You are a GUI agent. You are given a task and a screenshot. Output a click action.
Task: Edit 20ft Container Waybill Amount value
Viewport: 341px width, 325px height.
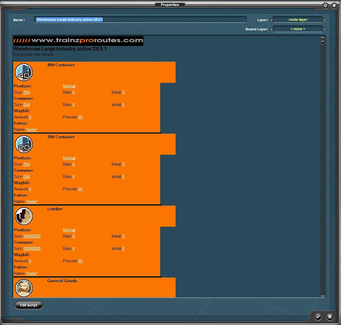pyautogui.click(x=30, y=189)
